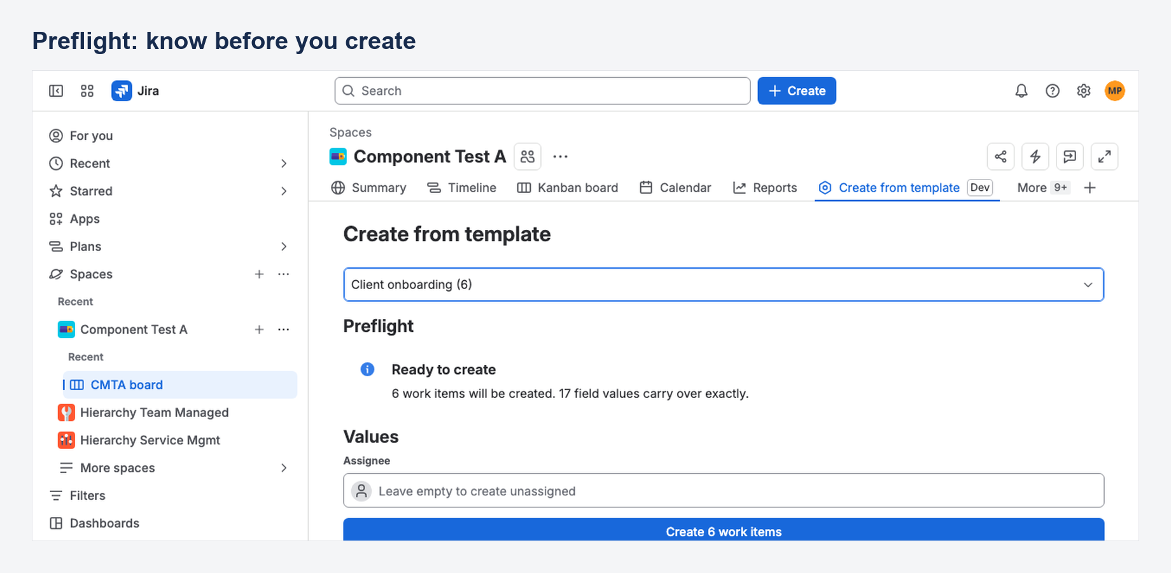Click the plus icon next to Spaces

259,274
